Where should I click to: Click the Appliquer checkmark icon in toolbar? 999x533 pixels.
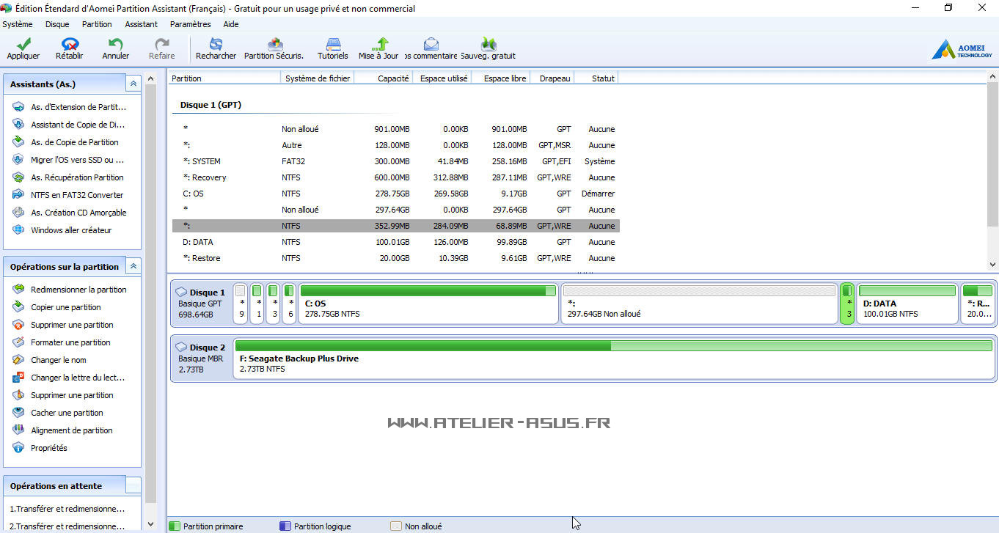(23, 45)
